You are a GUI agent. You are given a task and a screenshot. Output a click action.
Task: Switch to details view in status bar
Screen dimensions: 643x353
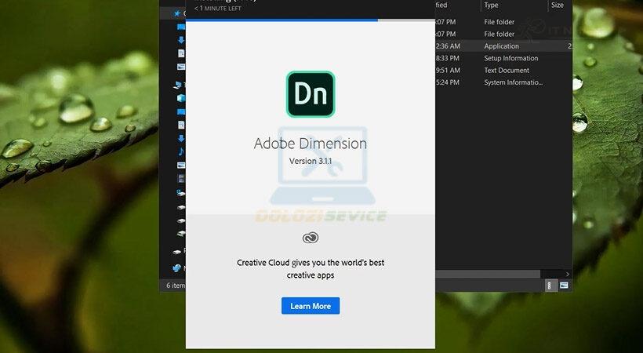click(550, 286)
